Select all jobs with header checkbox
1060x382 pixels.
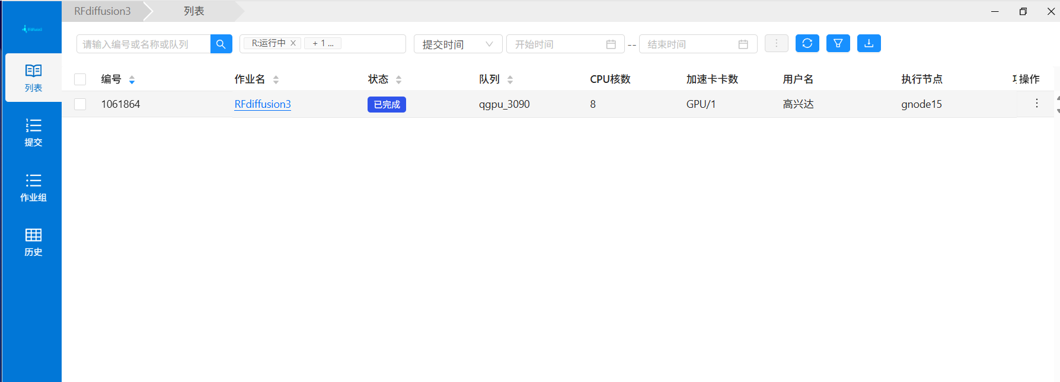[x=80, y=79]
